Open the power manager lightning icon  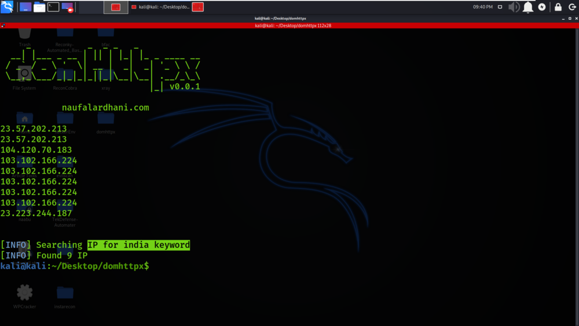click(542, 7)
